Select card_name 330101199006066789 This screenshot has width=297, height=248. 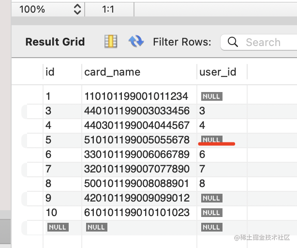(136, 155)
